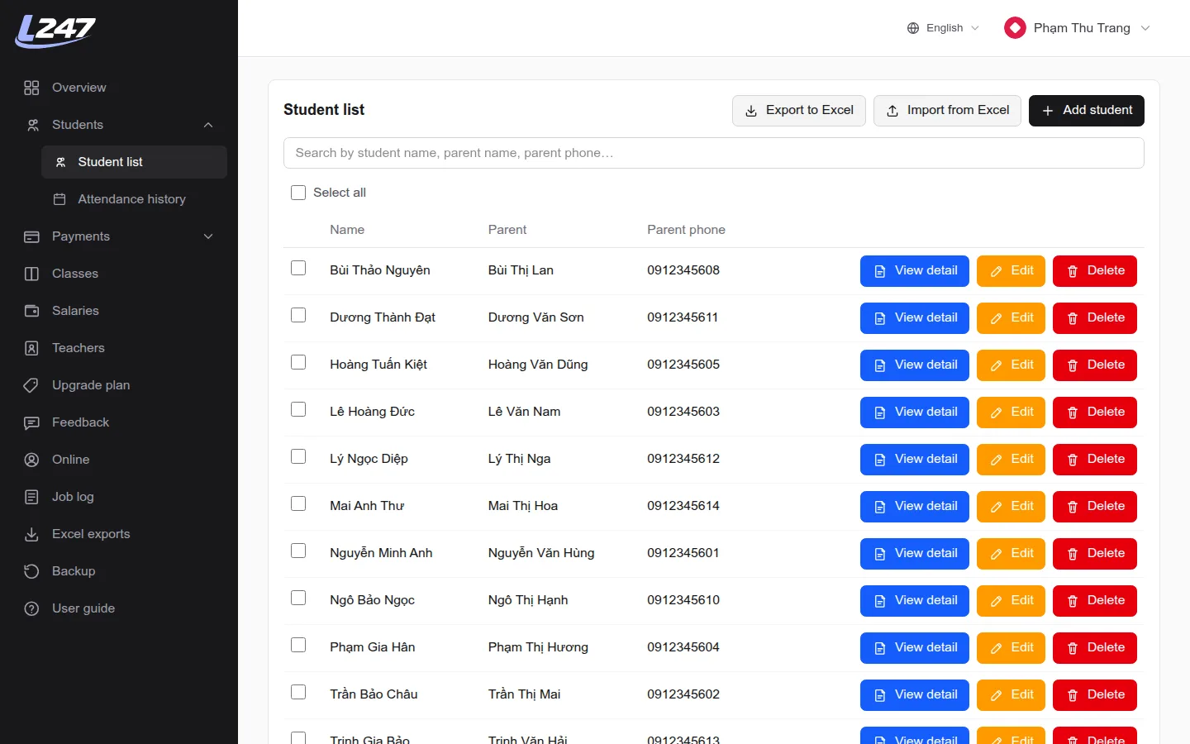The image size is (1190, 744).
Task: Check the box for Dương Thành Đạt
Action: click(x=298, y=315)
